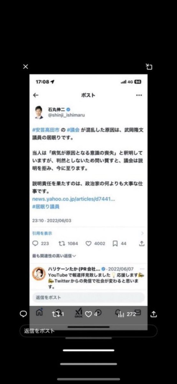Image resolution: width=177 pixels, height=384 pixels.
Task: Open 石丸伸二 profile avatar
Action: pos(39,112)
